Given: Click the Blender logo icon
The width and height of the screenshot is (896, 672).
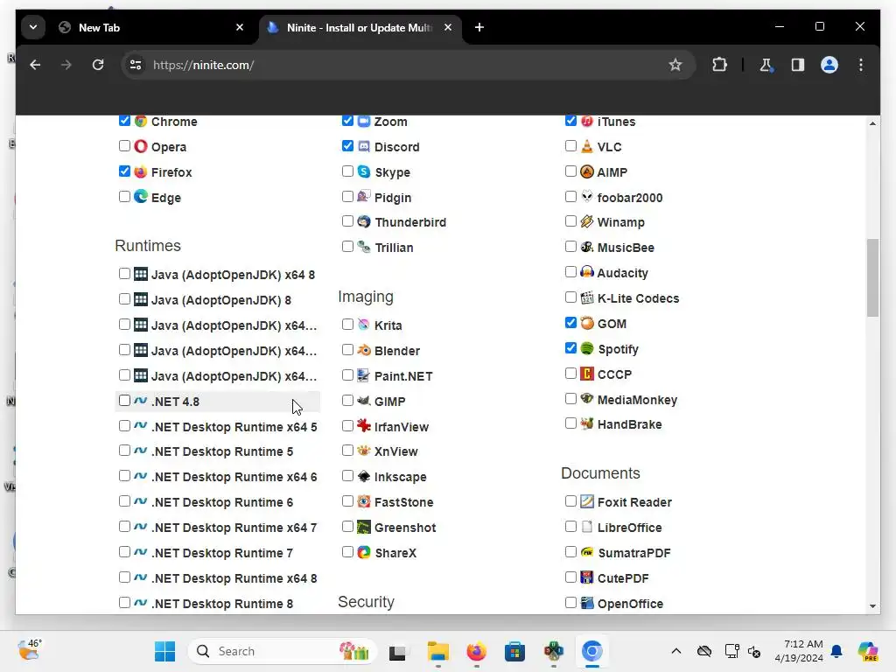Looking at the screenshot, I should point(364,350).
